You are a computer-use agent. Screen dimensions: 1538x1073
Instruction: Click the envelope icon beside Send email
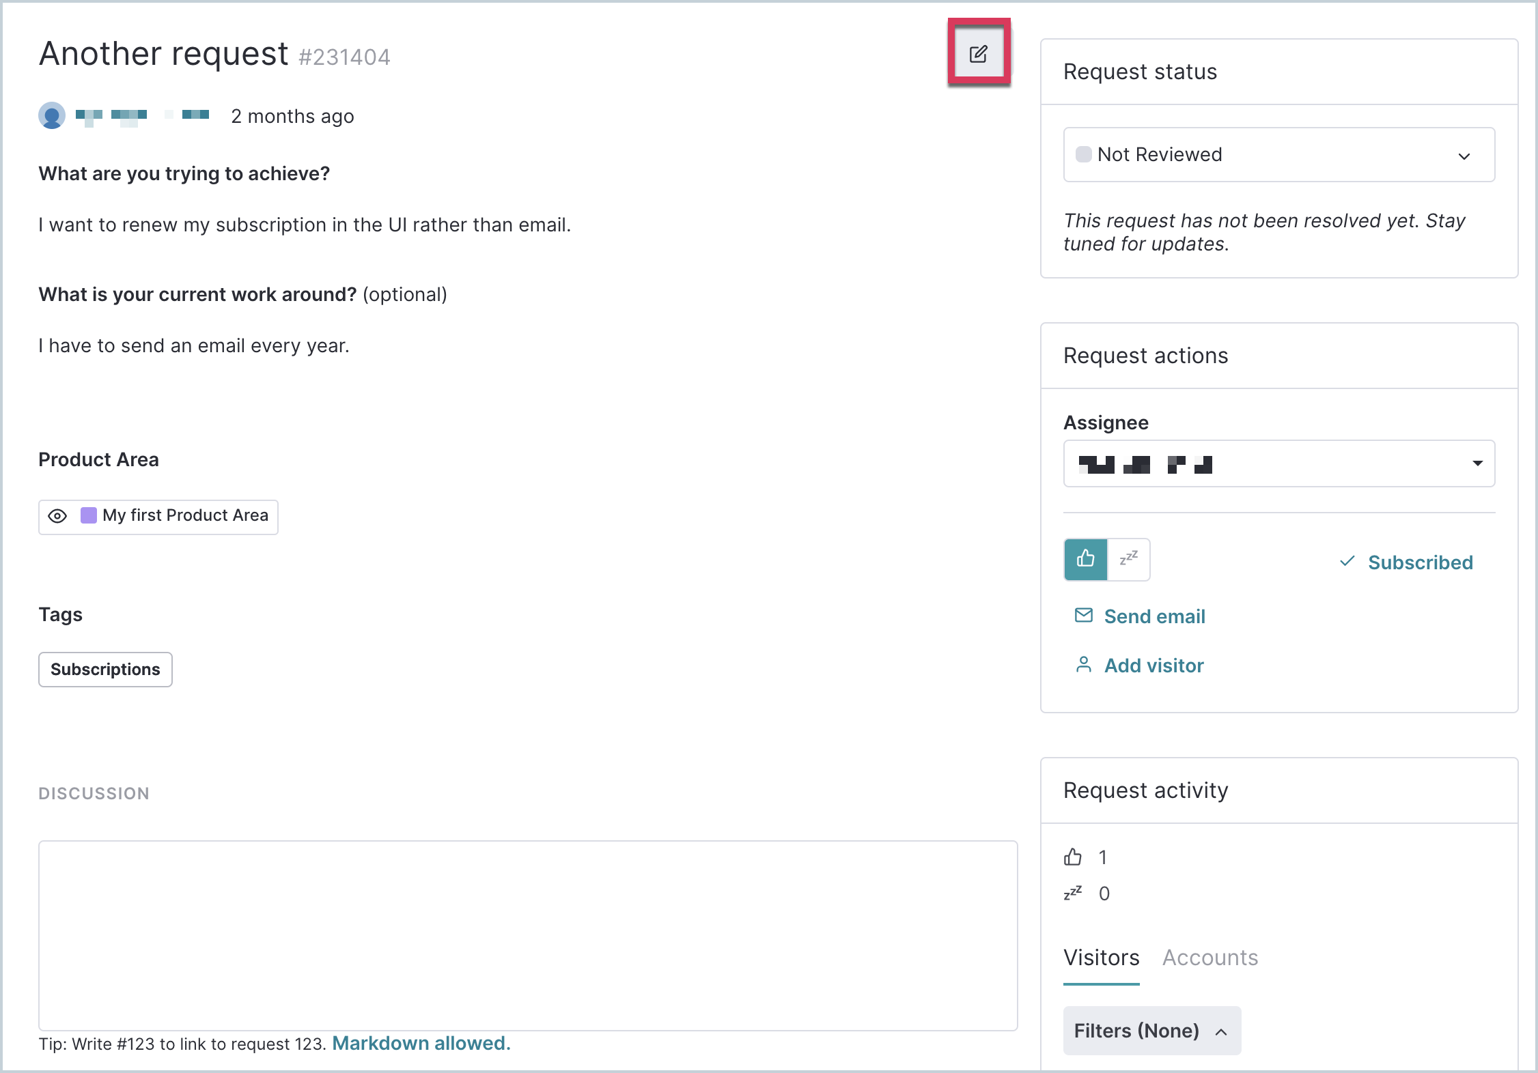[1084, 616]
